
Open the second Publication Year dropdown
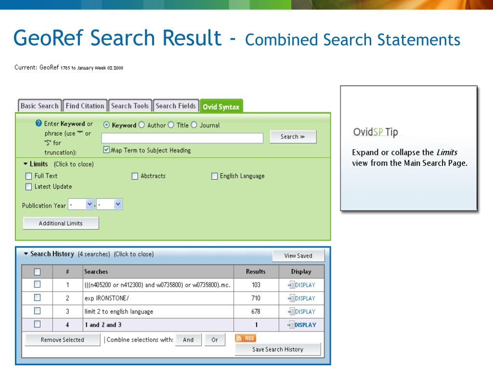(x=109, y=204)
